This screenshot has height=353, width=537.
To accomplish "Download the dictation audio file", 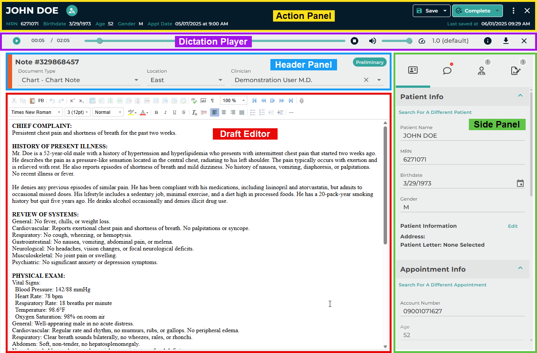I will click(506, 41).
